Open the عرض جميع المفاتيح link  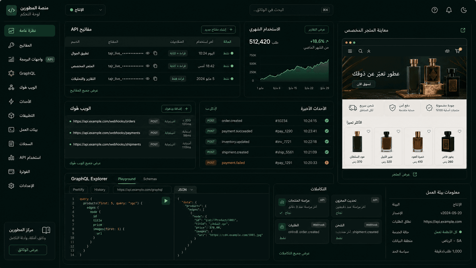click(x=84, y=90)
